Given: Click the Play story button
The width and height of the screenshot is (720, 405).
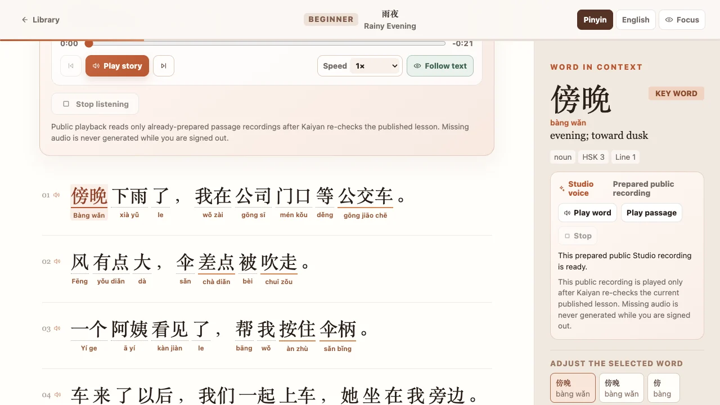Looking at the screenshot, I should tap(117, 66).
